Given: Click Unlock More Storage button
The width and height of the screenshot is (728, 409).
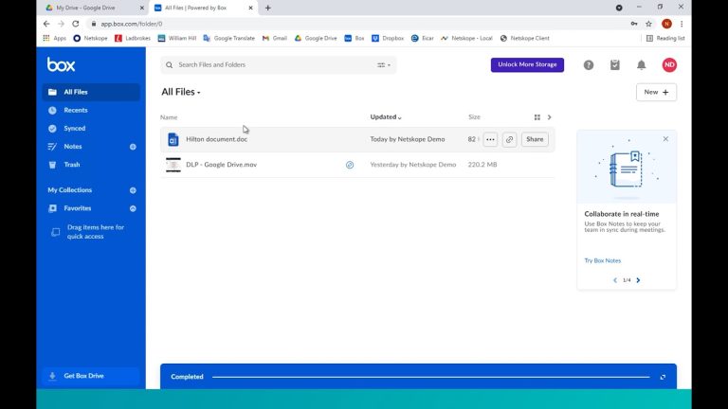Looking at the screenshot, I should click(527, 64).
